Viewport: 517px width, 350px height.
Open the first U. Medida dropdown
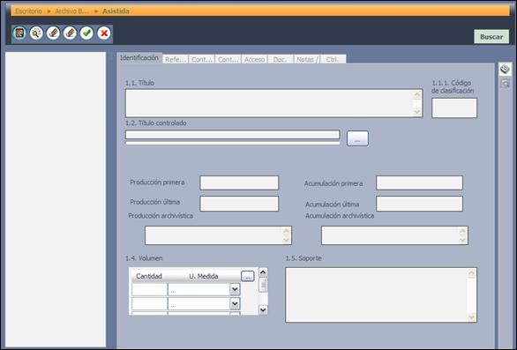click(235, 289)
